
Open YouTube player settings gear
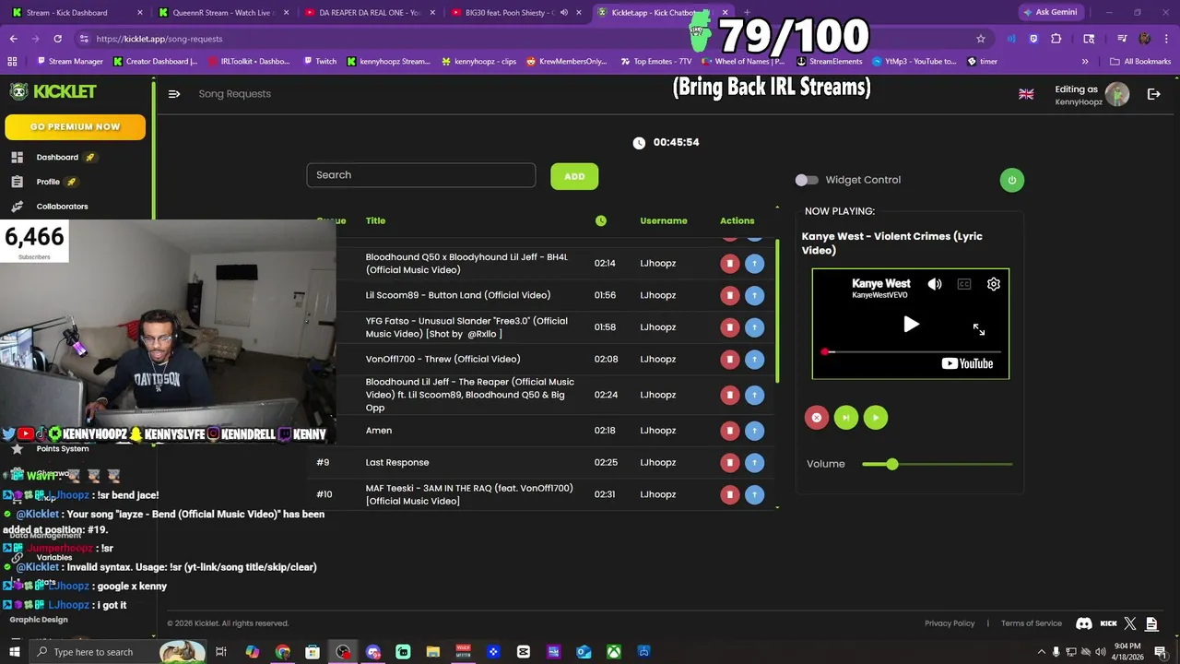[994, 284]
